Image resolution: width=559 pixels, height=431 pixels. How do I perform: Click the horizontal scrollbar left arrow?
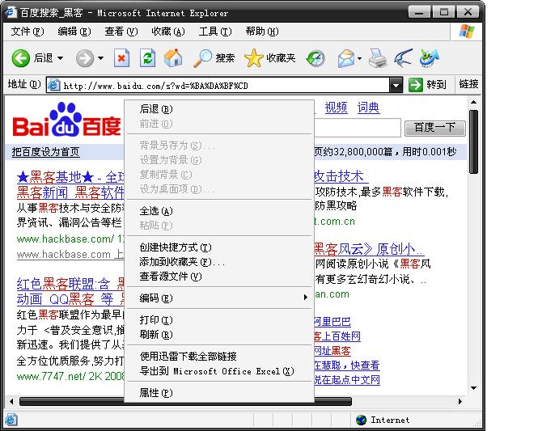point(11,401)
